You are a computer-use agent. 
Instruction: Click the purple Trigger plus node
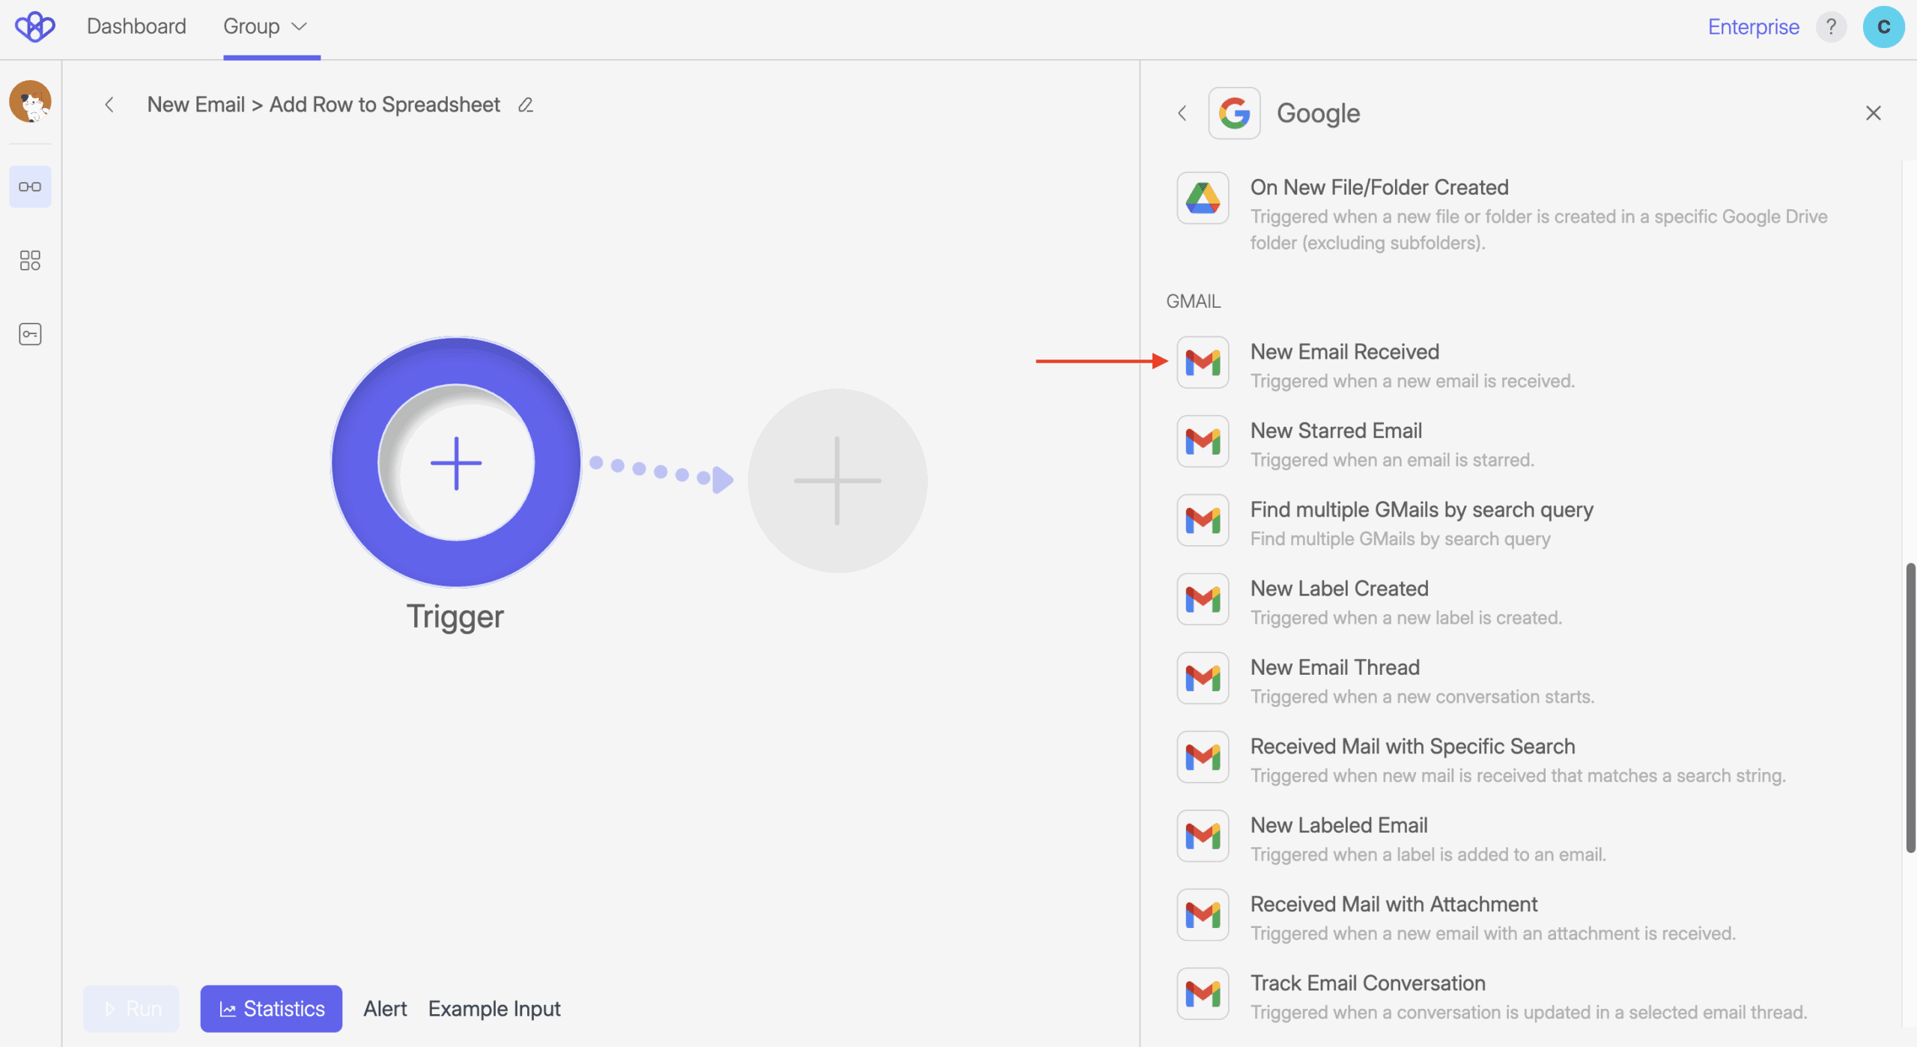click(456, 463)
